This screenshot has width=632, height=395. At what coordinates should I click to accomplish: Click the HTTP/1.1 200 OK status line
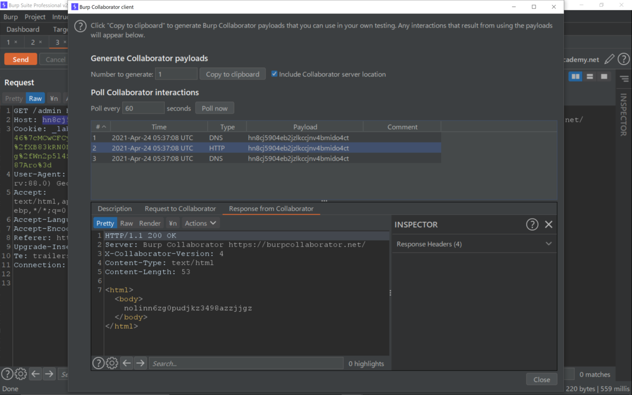[x=141, y=235]
